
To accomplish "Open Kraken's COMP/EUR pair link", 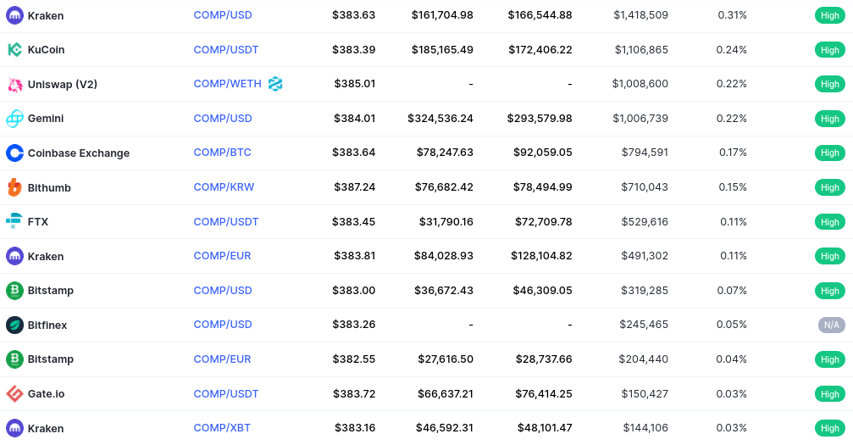I will [x=222, y=256].
